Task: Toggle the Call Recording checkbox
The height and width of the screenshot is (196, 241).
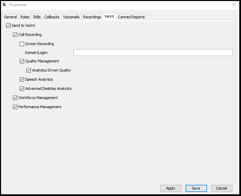Action: [x=15, y=35]
